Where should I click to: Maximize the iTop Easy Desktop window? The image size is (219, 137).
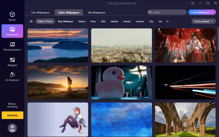[x=208, y=3]
